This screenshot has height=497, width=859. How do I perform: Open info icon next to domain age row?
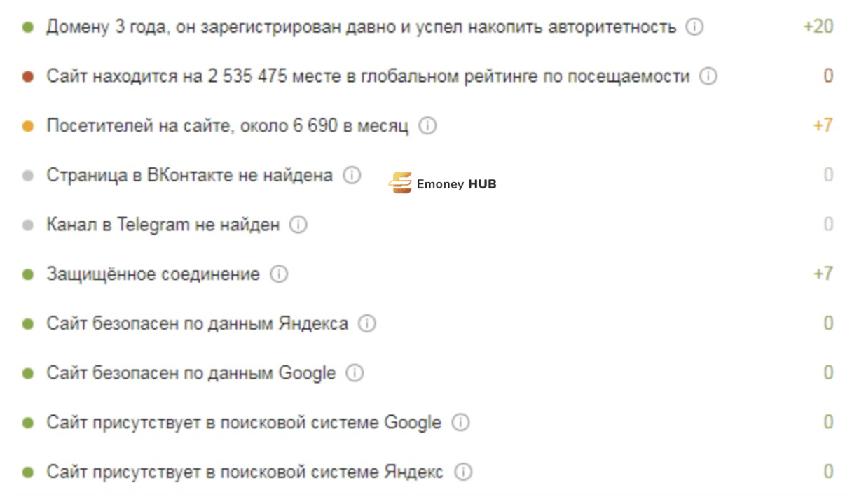[694, 27]
